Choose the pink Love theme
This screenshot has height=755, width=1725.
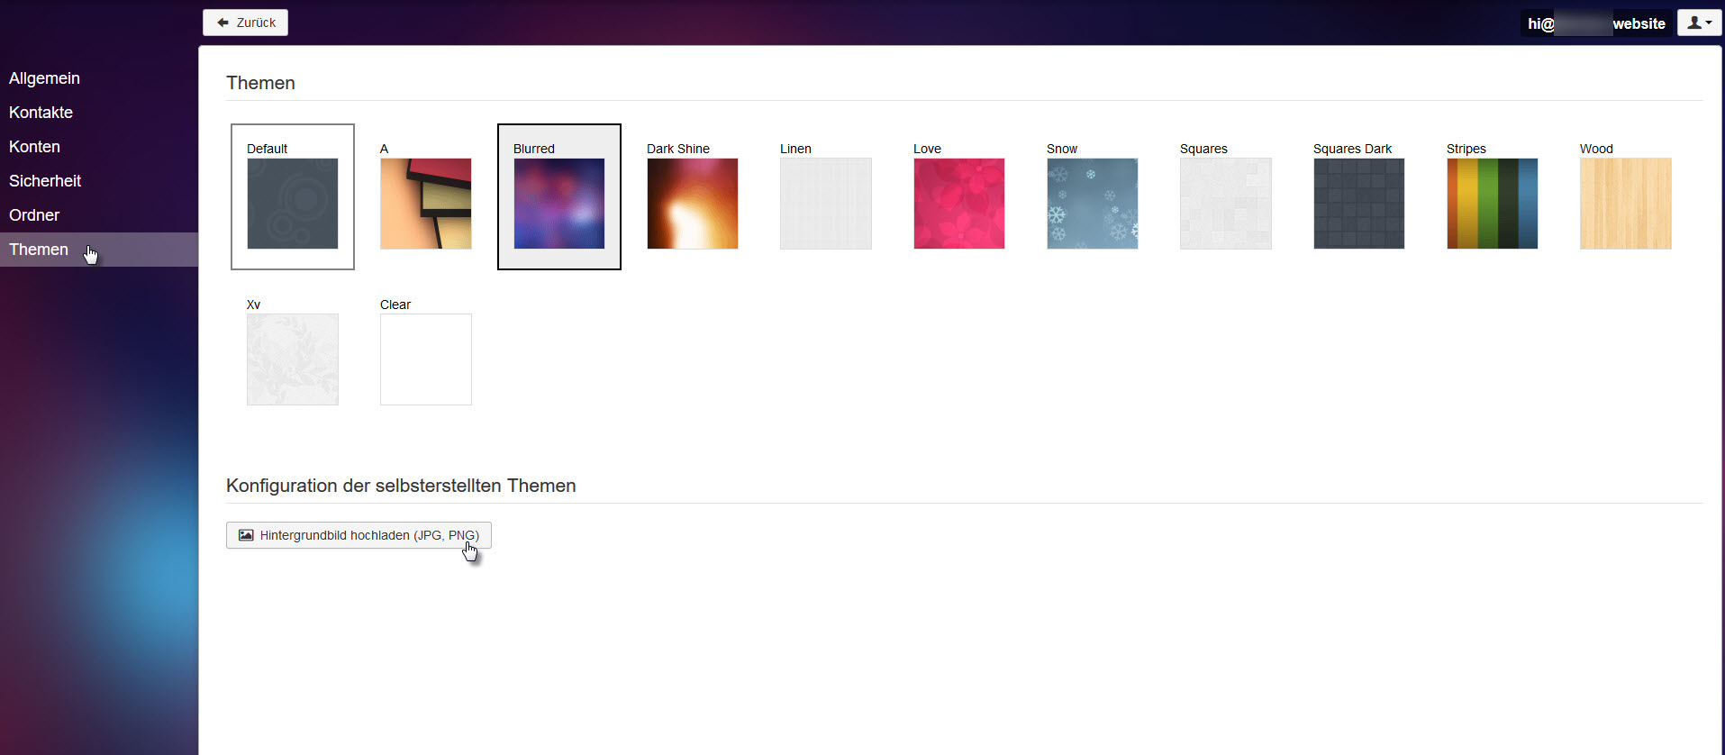[959, 204]
